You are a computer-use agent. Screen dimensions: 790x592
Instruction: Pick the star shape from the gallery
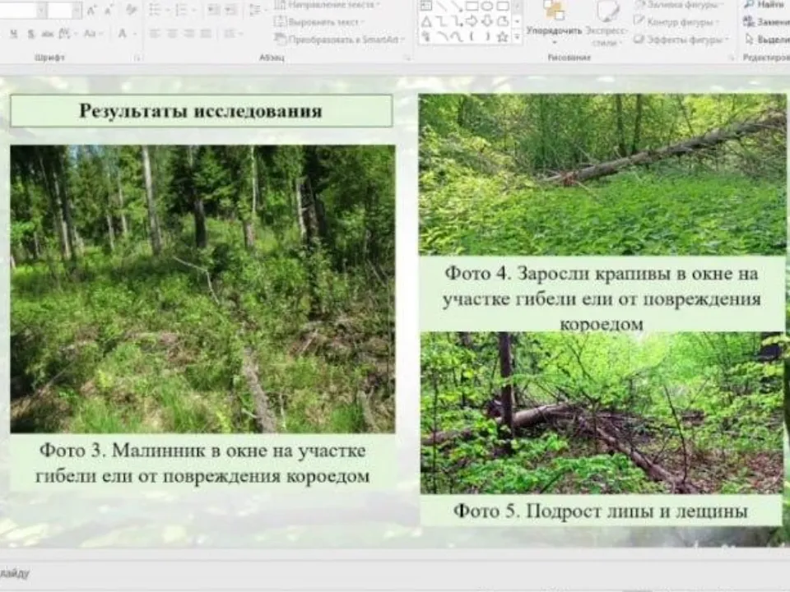click(x=503, y=37)
